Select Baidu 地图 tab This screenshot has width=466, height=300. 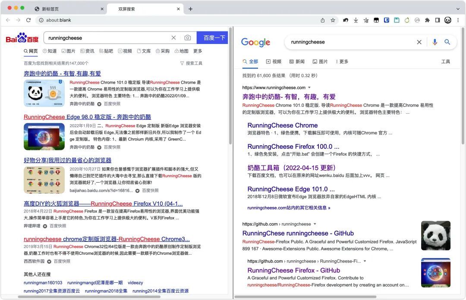[182, 51]
